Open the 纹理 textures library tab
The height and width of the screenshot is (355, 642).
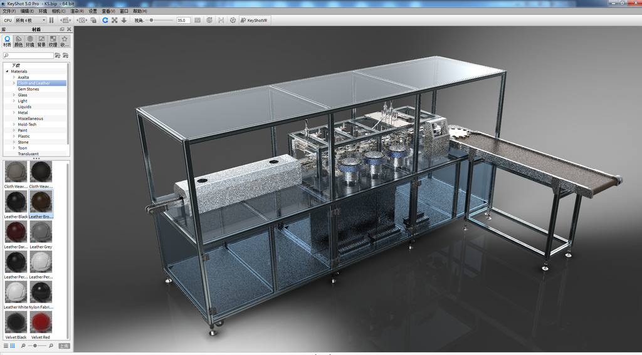coord(53,41)
